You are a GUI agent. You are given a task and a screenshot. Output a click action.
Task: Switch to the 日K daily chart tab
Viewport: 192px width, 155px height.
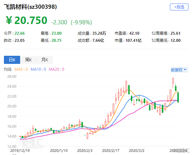coord(12,60)
